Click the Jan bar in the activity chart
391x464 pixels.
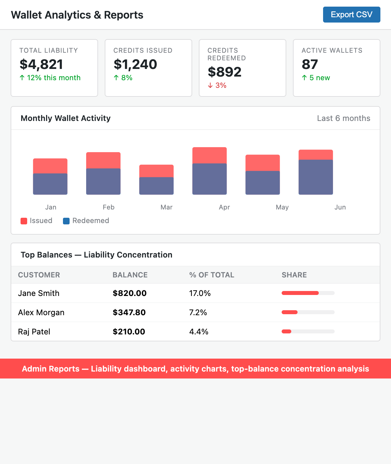point(50,177)
